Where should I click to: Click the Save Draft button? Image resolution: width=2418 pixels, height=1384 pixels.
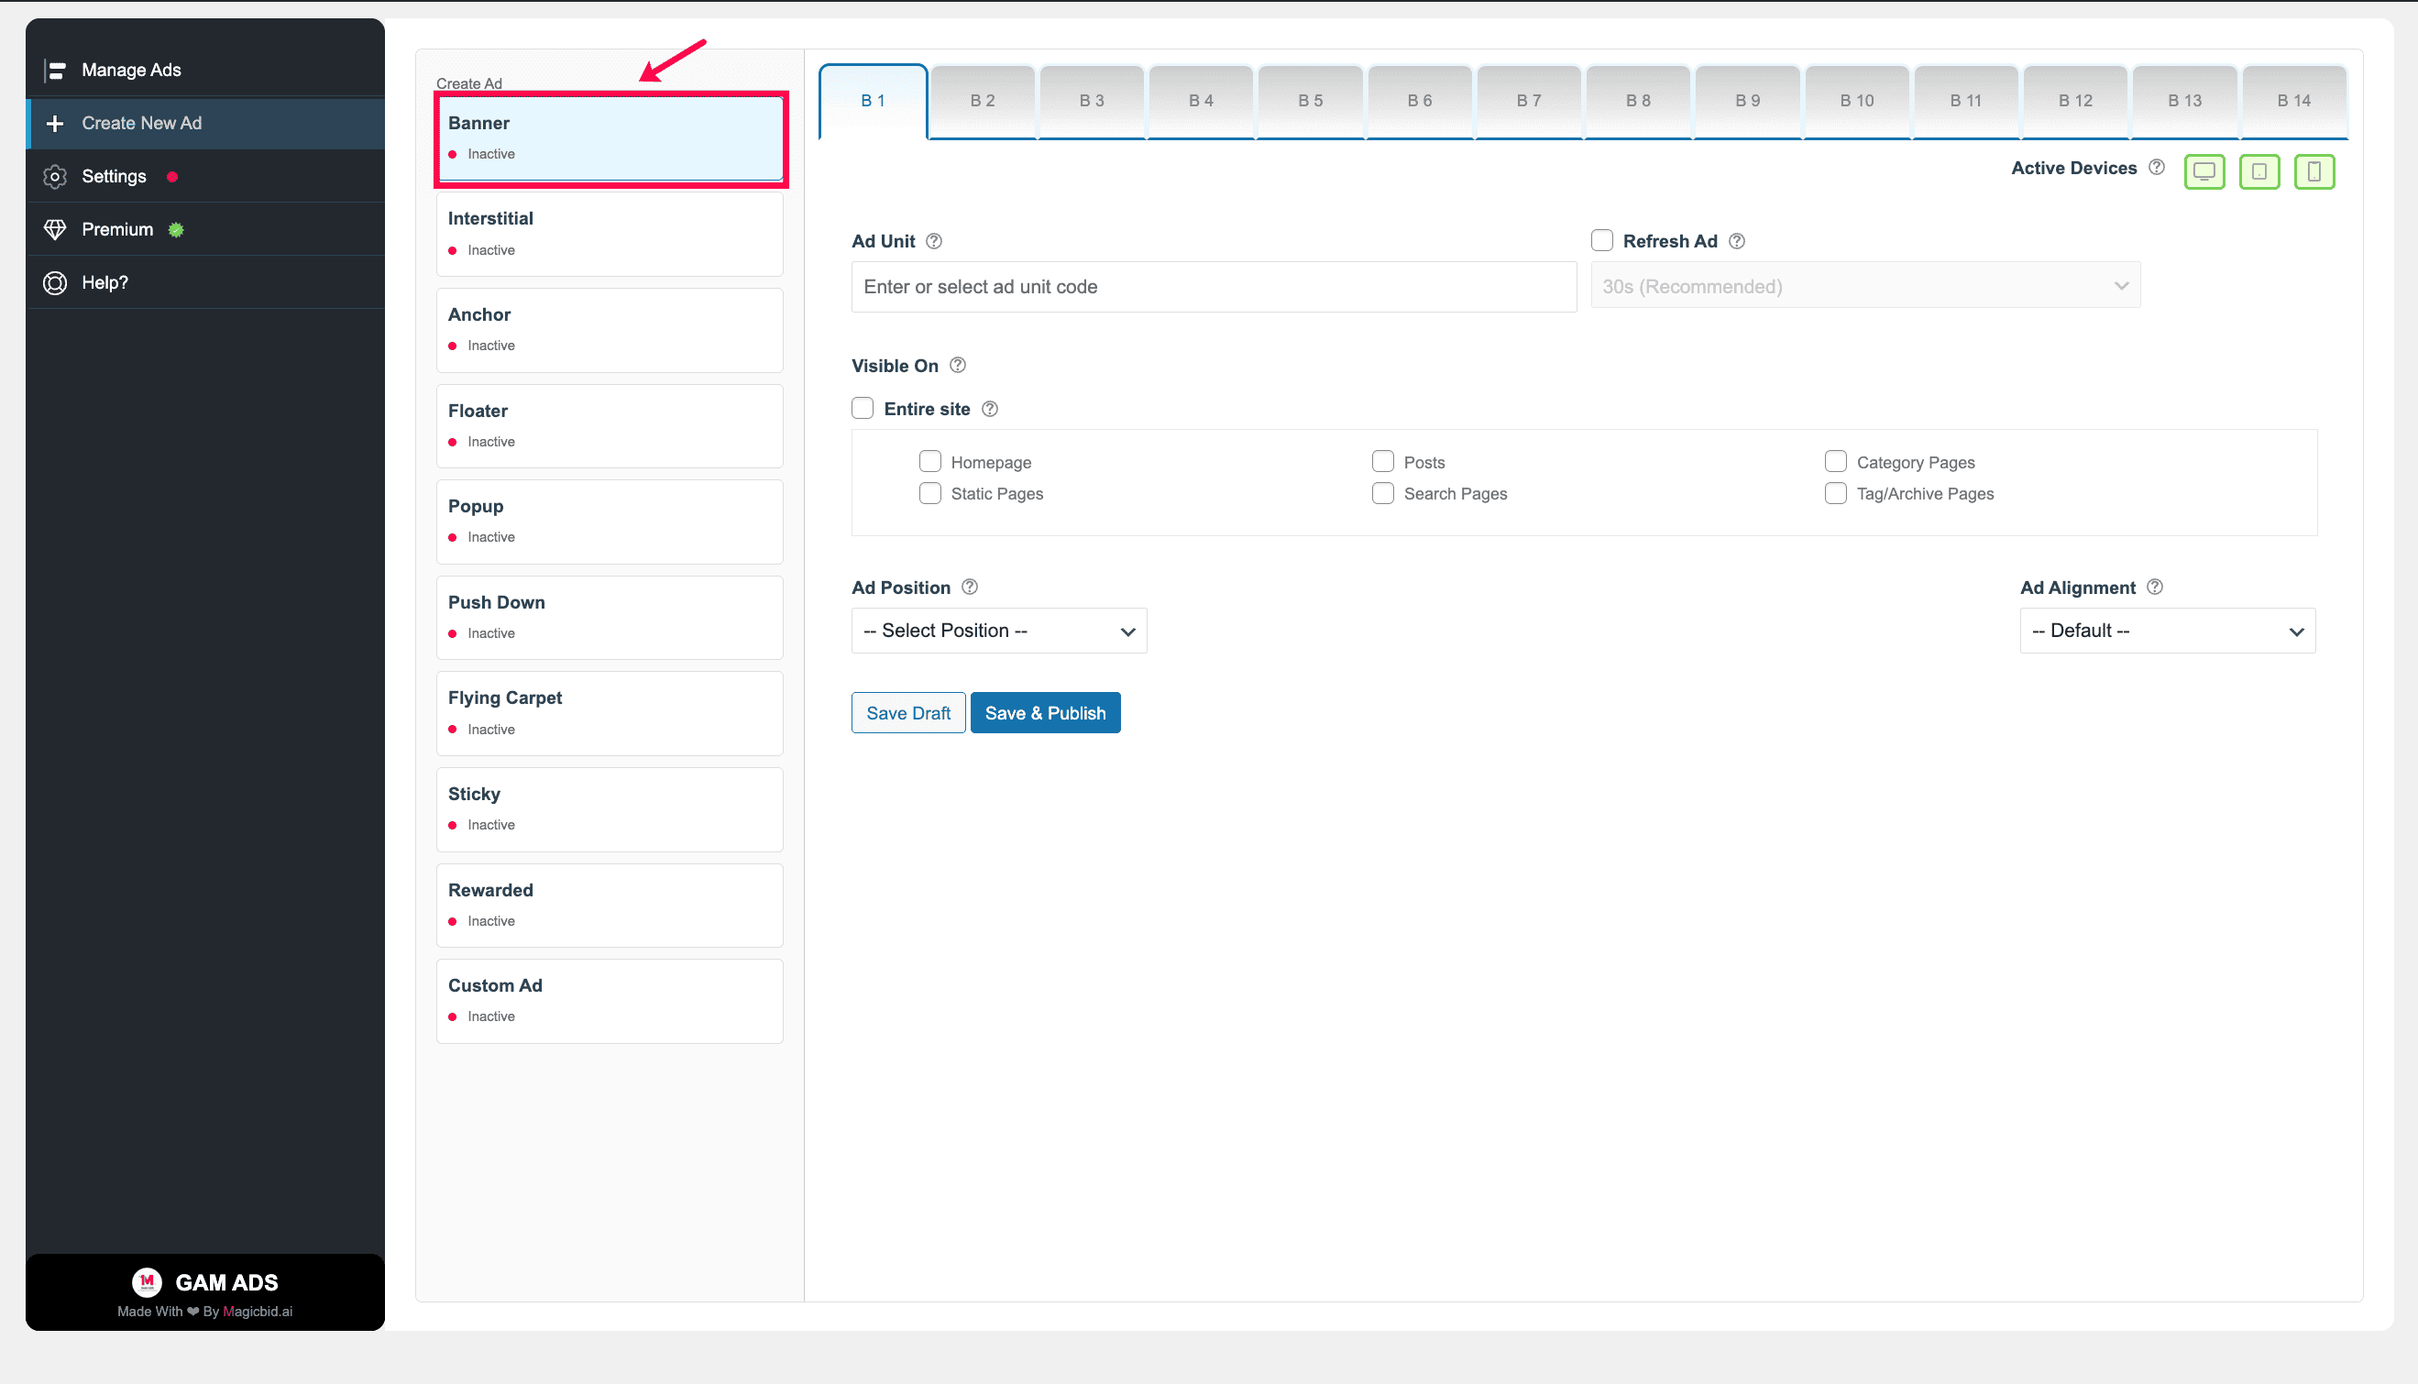907,713
